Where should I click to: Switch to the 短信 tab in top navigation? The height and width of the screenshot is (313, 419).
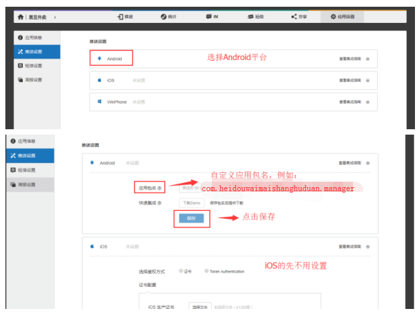pyautogui.click(x=256, y=17)
